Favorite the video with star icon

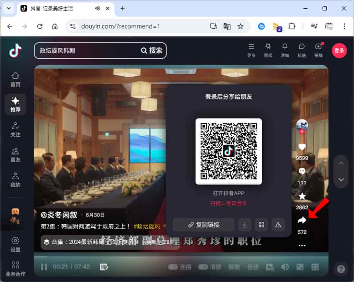coord(302,196)
